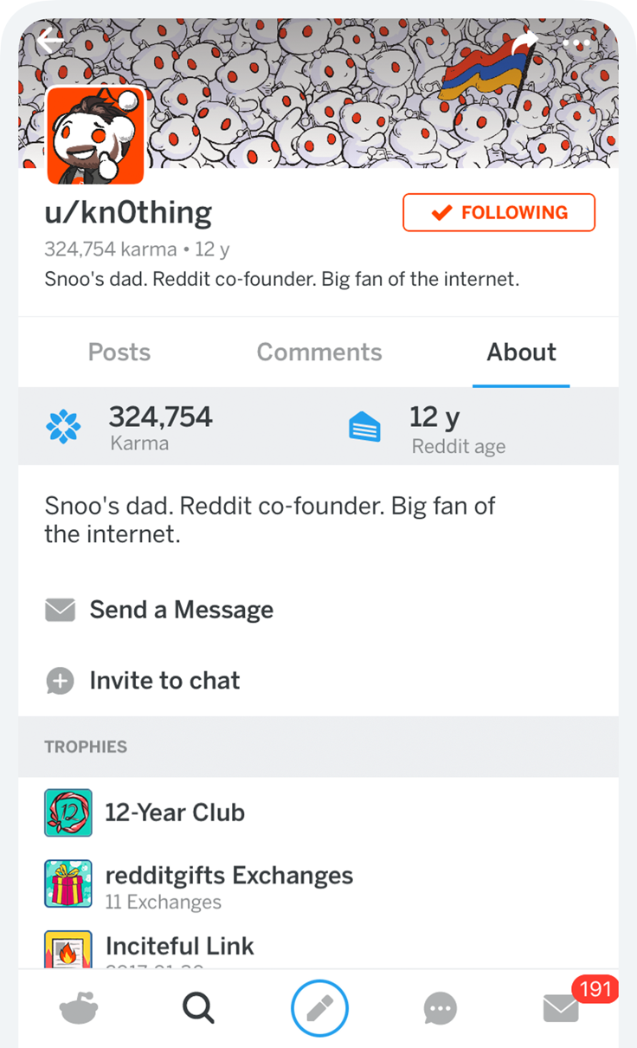
Task: Open the 12-Year Club trophy
Action: pos(175,812)
